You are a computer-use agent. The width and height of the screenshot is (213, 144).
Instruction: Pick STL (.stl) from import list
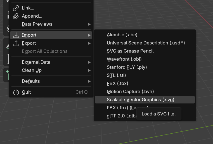(116, 75)
